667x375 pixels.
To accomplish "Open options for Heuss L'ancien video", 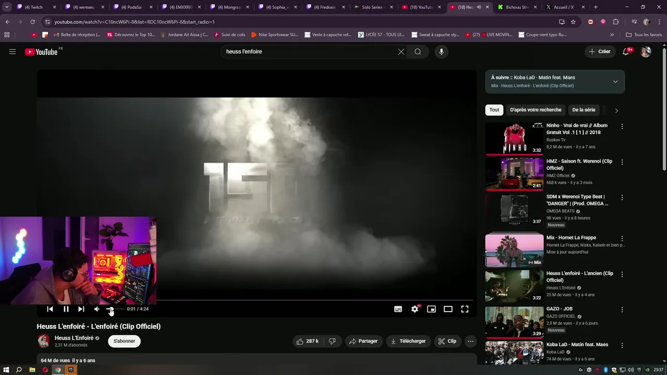I will (x=622, y=274).
